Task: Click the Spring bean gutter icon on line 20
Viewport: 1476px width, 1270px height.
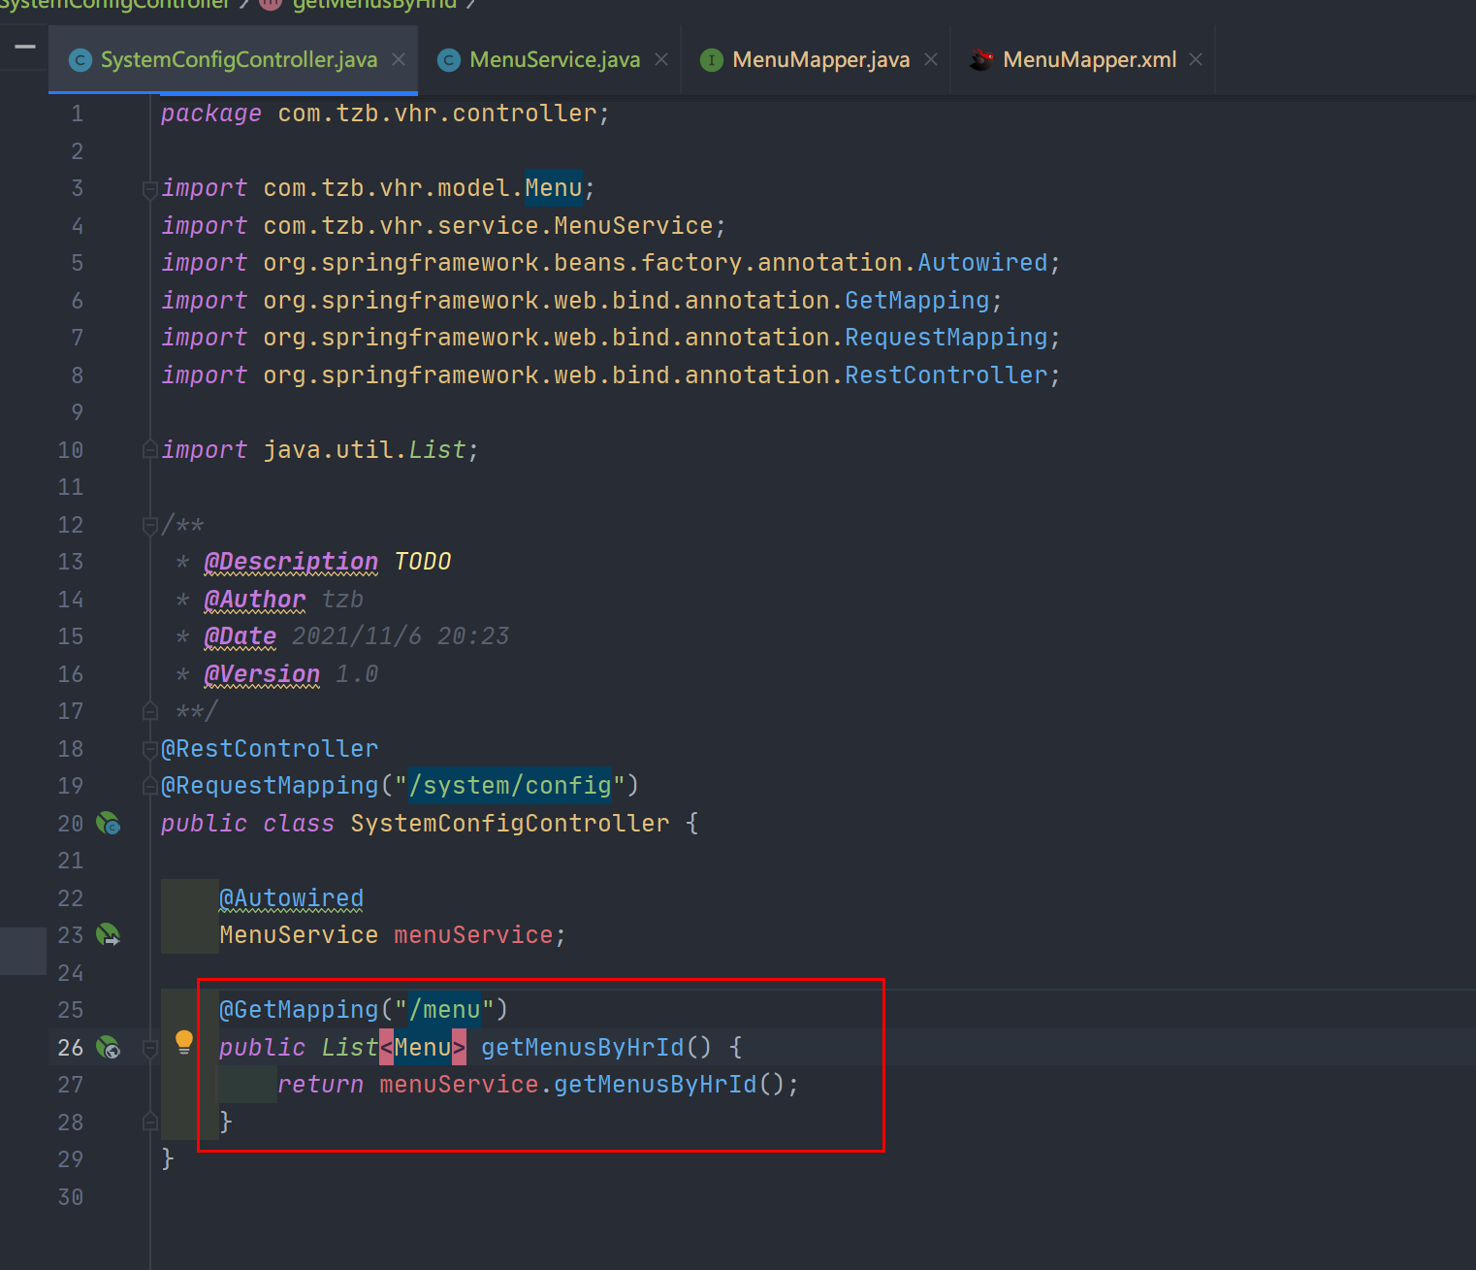Action: point(108,824)
